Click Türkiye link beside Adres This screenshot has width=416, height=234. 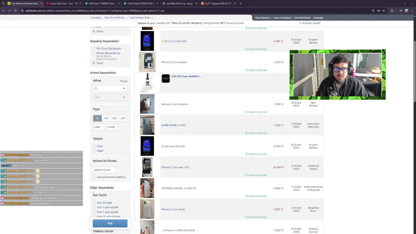(123, 81)
